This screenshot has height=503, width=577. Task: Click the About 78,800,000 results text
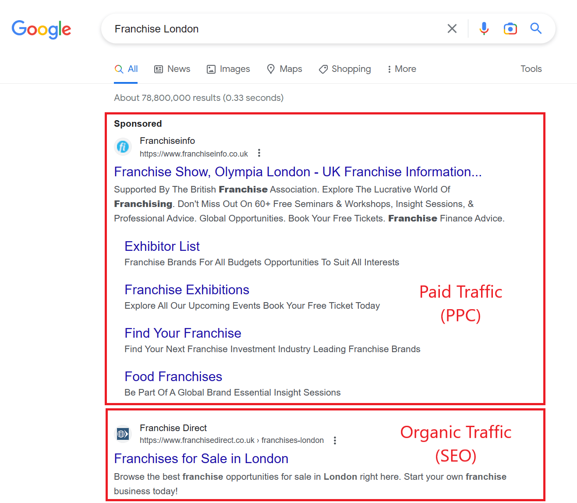click(x=199, y=98)
